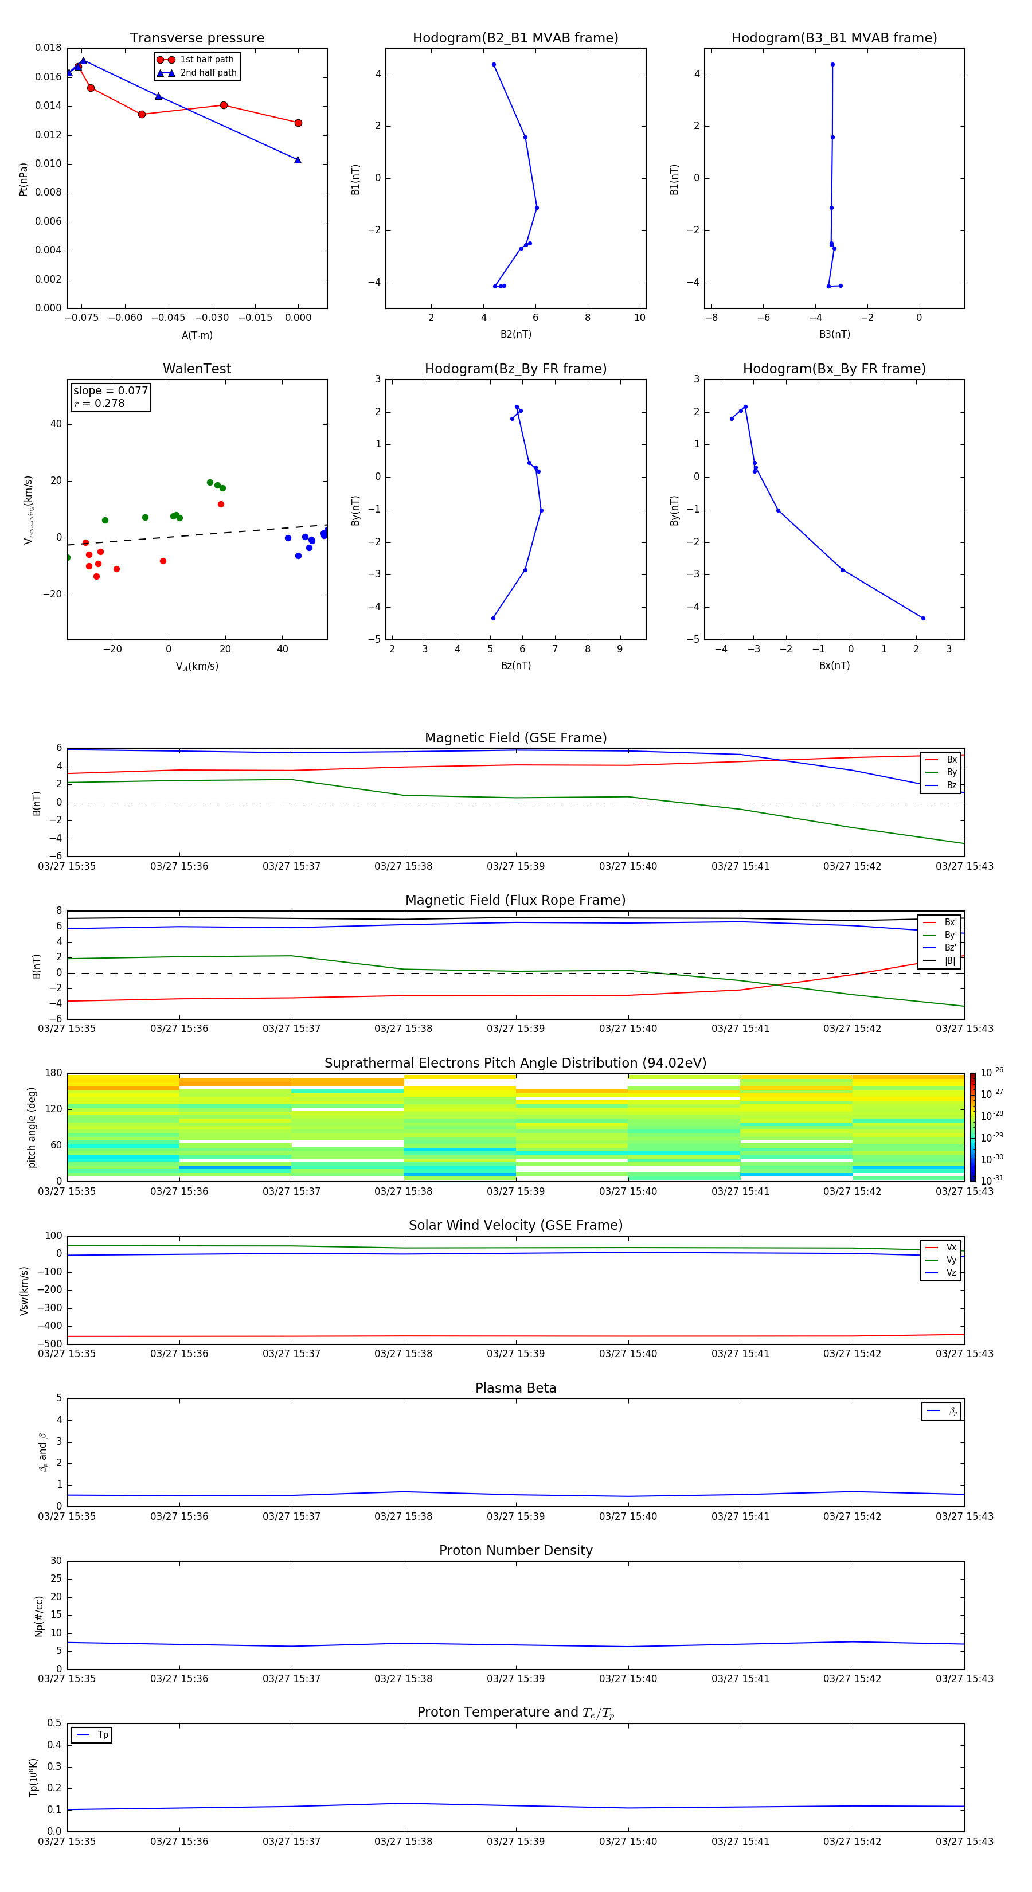Click the 'Proton Number Density' title
The height and width of the screenshot is (1892, 1032).
pyautogui.click(x=515, y=1550)
